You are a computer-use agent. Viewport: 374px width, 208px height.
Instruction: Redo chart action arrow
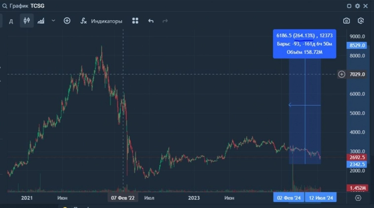coord(165,21)
